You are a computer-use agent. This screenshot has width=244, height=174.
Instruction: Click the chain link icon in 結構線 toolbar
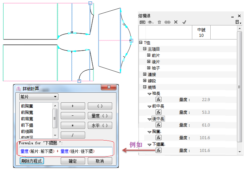(x=167, y=22)
